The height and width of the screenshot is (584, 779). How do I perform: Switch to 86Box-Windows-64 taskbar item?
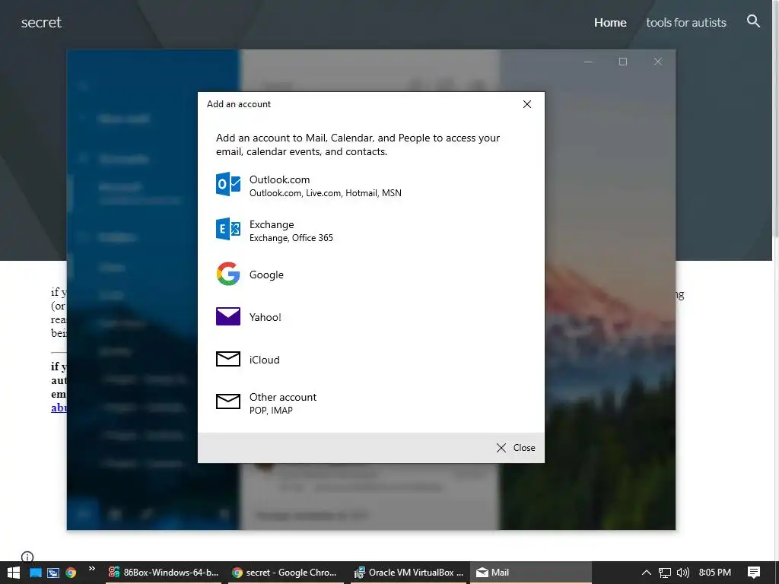click(x=164, y=573)
